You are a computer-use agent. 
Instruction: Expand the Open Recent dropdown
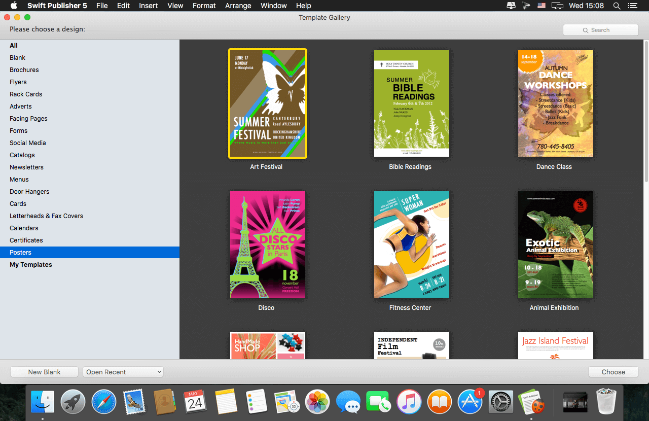pyautogui.click(x=123, y=372)
